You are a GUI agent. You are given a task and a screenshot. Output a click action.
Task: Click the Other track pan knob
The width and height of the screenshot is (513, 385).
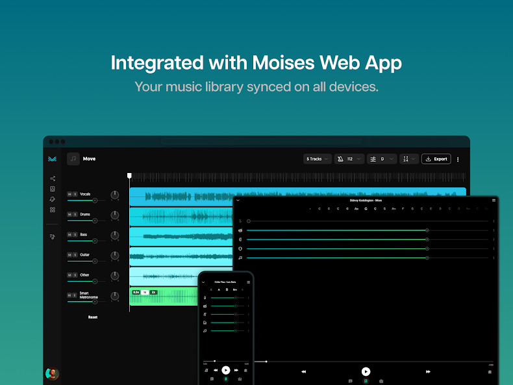coord(115,276)
